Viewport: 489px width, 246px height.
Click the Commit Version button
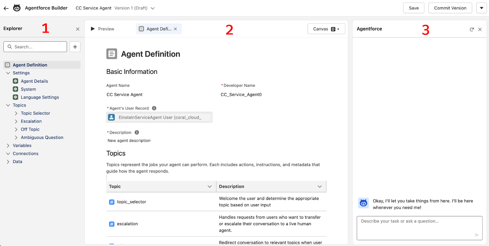(x=450, y=8)
